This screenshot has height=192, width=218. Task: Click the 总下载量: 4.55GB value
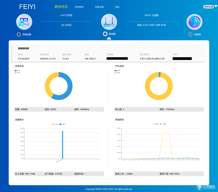53,174
